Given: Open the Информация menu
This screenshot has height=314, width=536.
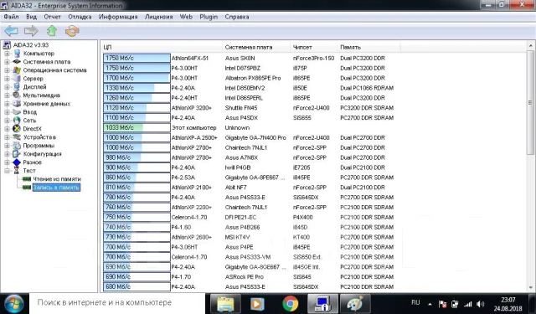Looking at the screenshot, I should 118,17.
